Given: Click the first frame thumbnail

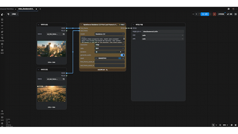Looking at the screenshot, I should 51,49.
